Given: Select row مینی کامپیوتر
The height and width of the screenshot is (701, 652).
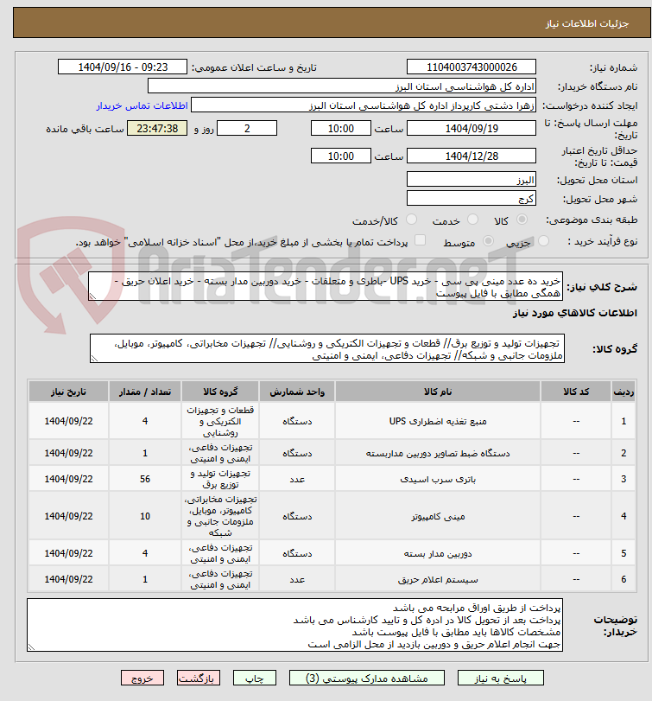Looking at the screenshot, I should point(332,516).
